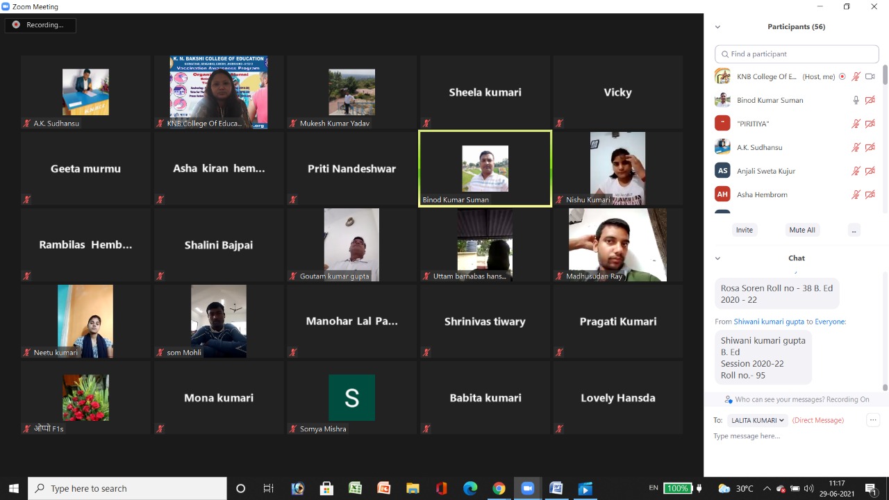Screen dimensions: 889x500
Task: Click the Recording indicator at top left
Action: [x=40, y=25]
